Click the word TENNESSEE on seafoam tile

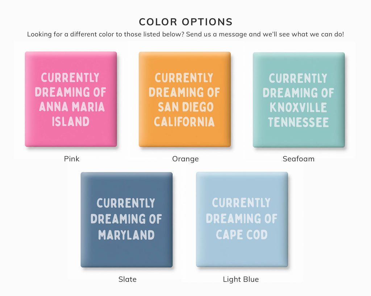pos(299,122)
